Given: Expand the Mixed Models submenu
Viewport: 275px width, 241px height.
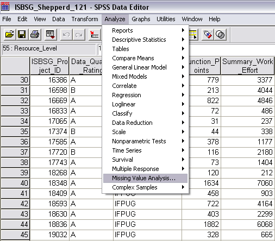Looking at the screenshot, I should (x=145, y=77).
